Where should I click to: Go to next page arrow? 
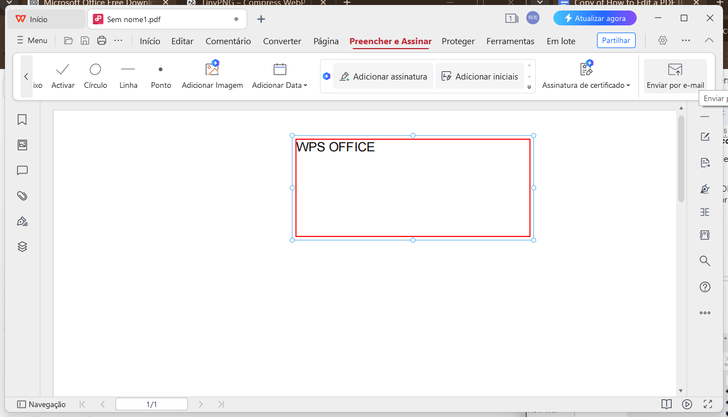point(201,404)
